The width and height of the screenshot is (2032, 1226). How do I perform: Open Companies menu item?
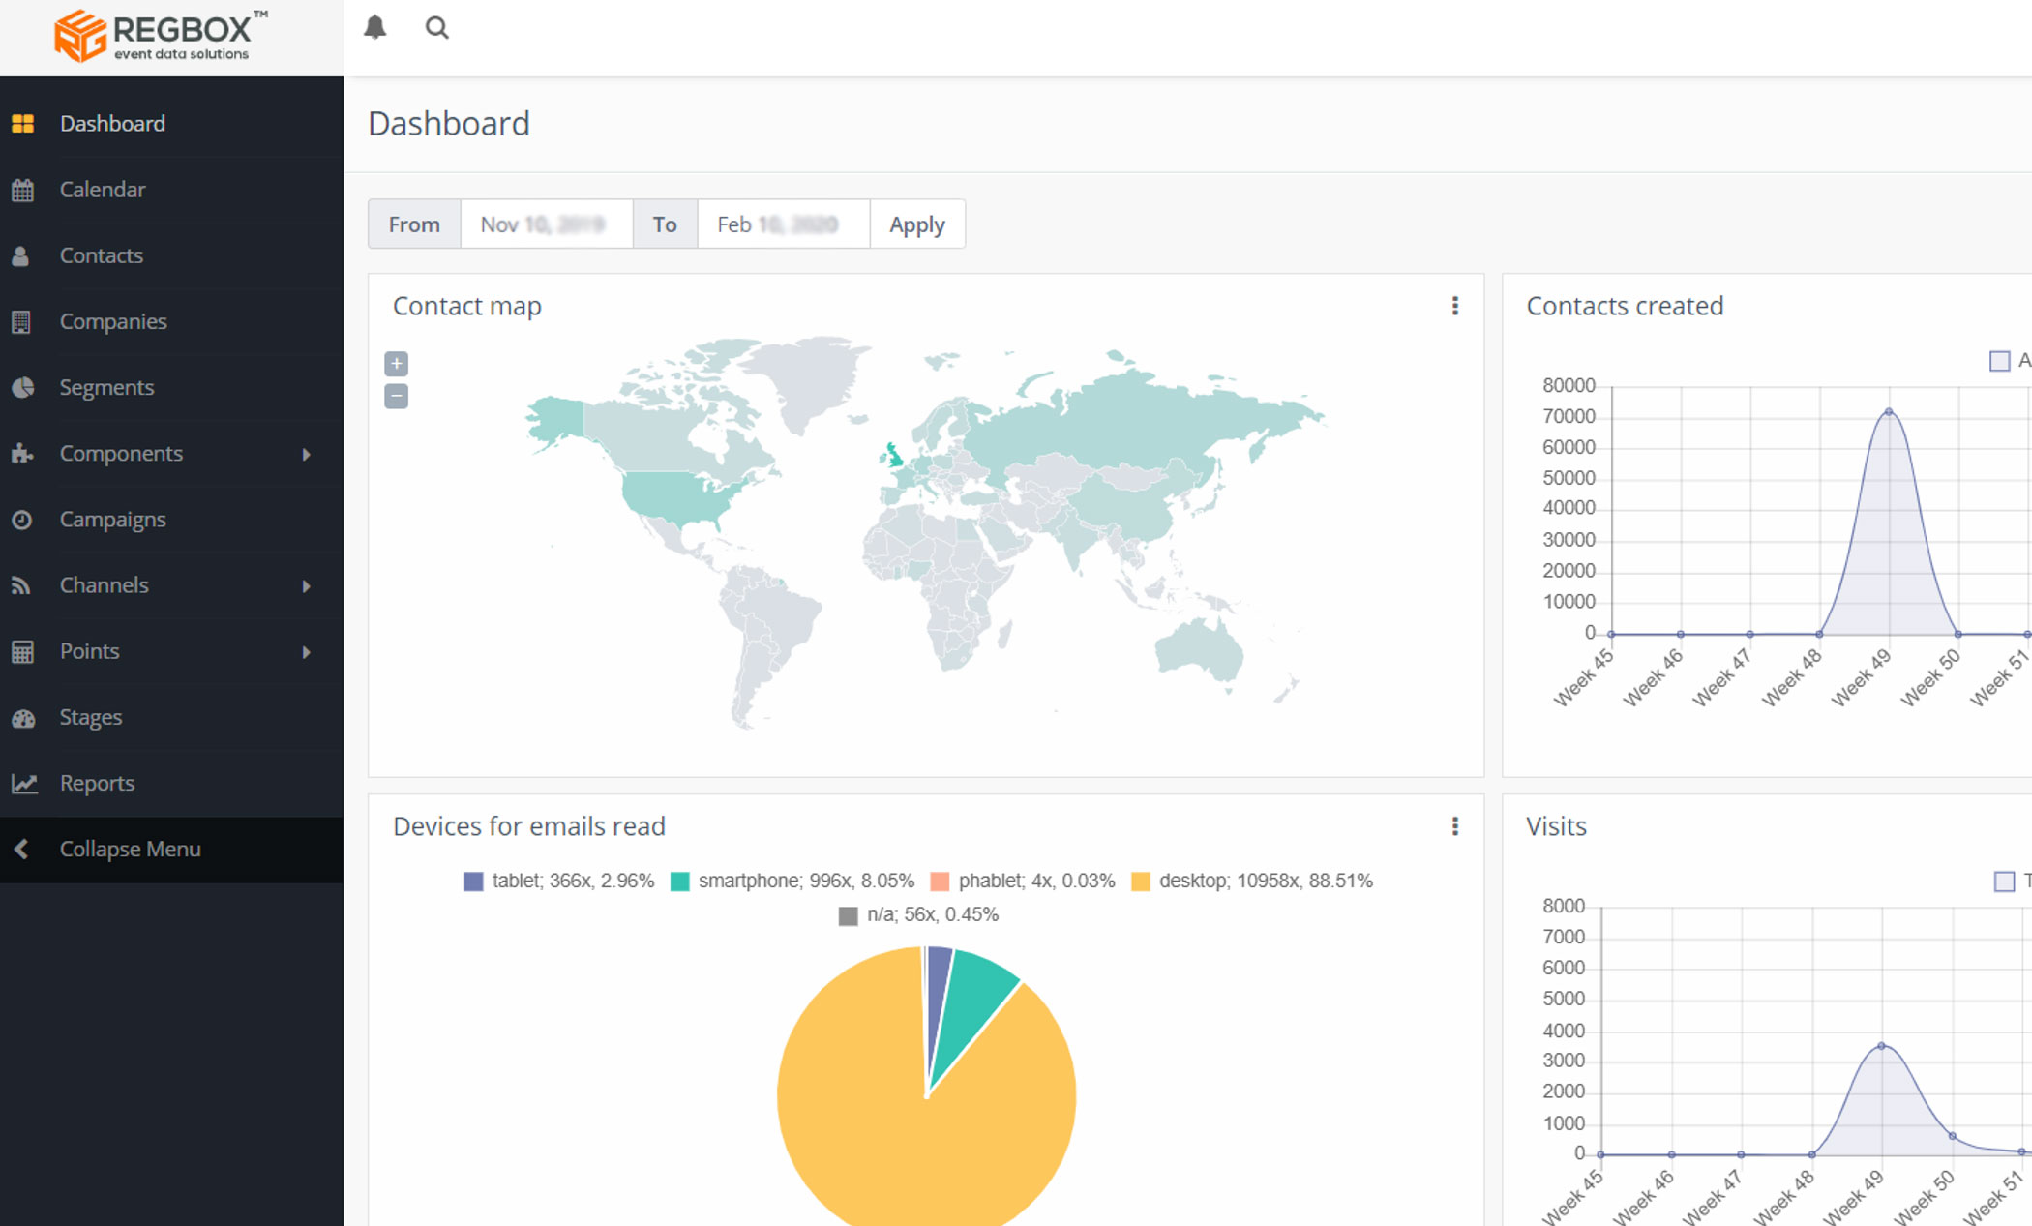(171, 321)
